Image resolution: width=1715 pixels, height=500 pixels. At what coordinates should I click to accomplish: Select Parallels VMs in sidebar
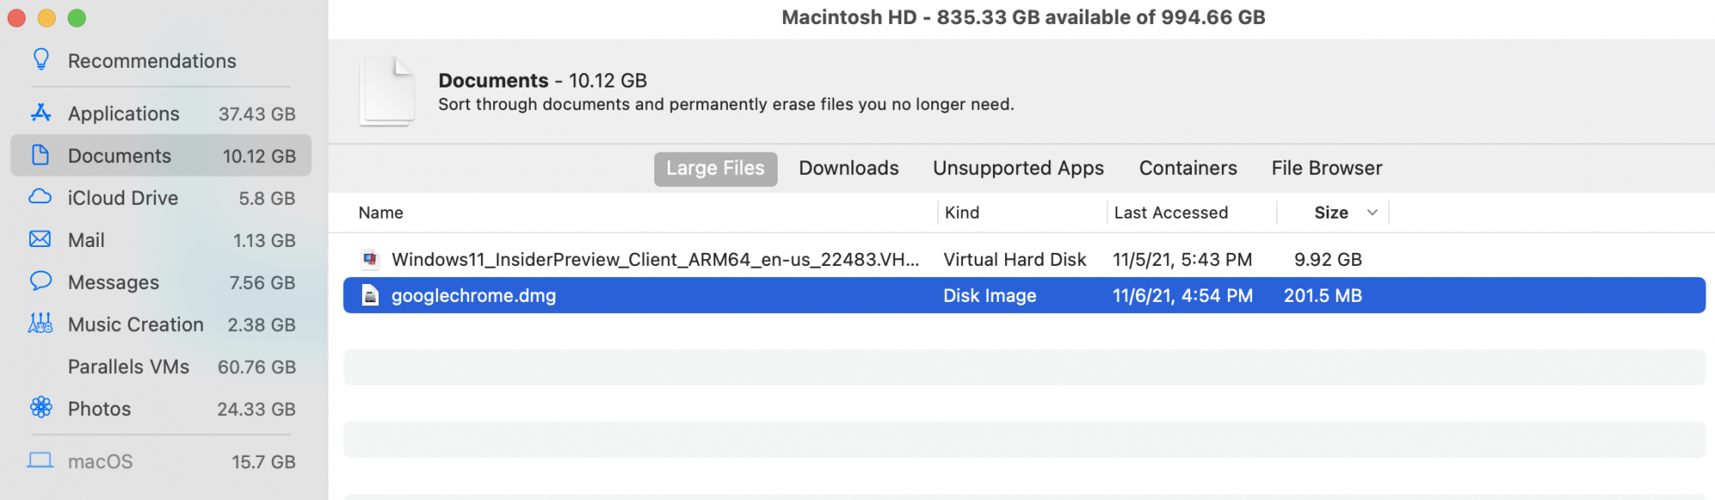click(129, 367)
